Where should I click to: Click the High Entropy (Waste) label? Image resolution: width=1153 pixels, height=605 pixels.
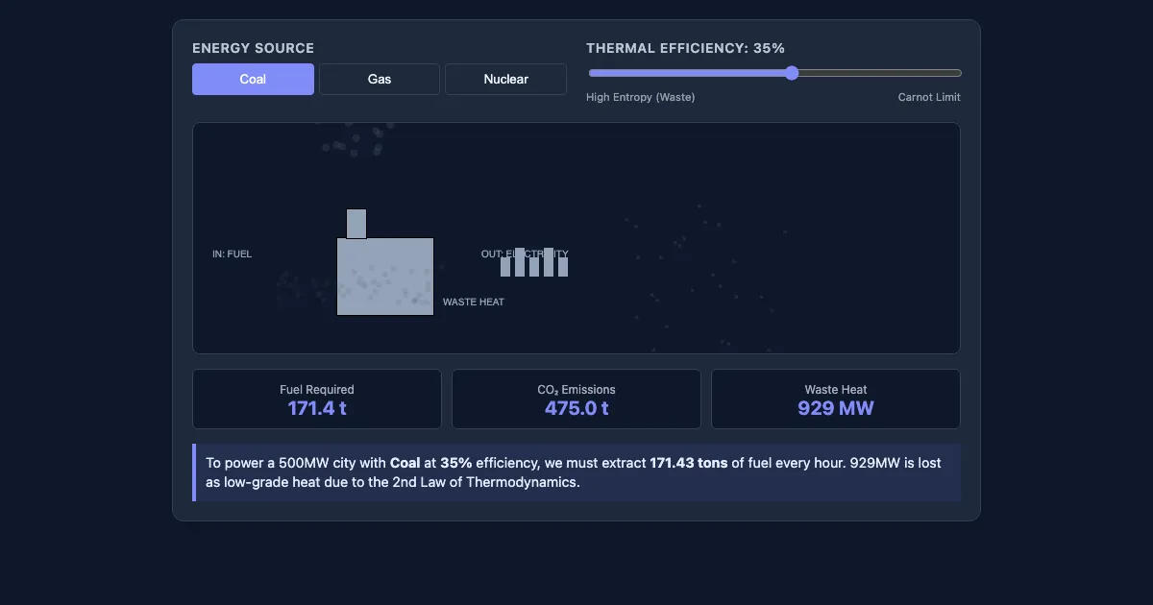(641, 97)
